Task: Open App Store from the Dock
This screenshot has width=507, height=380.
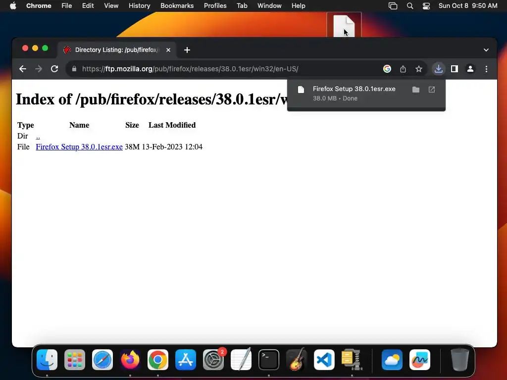Action: [186, 360]
